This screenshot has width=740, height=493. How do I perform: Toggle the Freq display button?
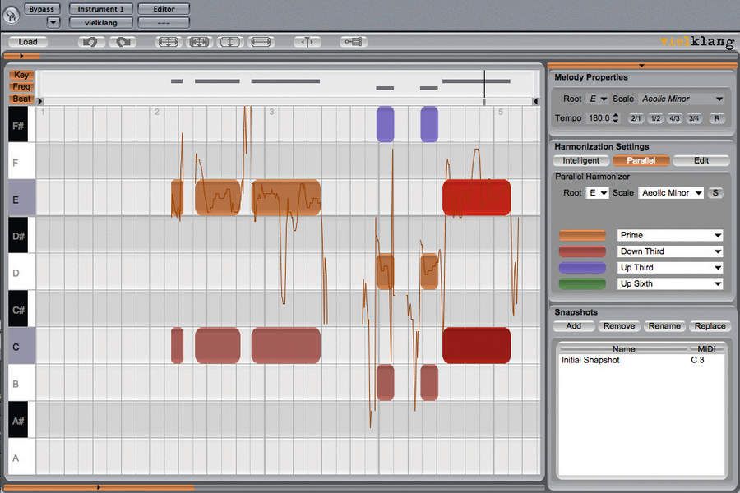point(21,87)
